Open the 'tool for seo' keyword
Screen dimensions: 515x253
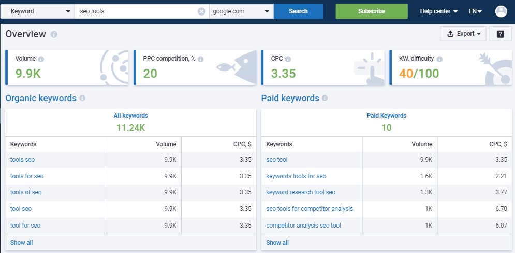pyautogui.click(x=25, y=226)
